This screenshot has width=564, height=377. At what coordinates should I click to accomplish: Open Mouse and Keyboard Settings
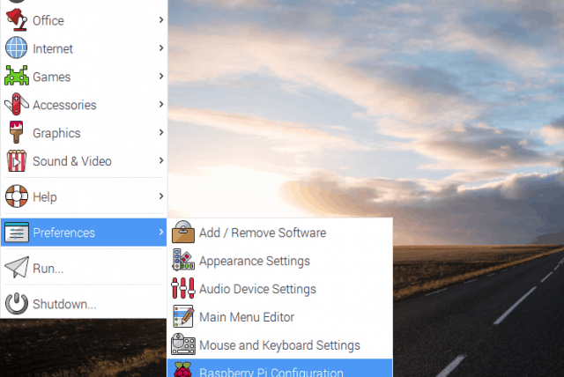point(279,345)
